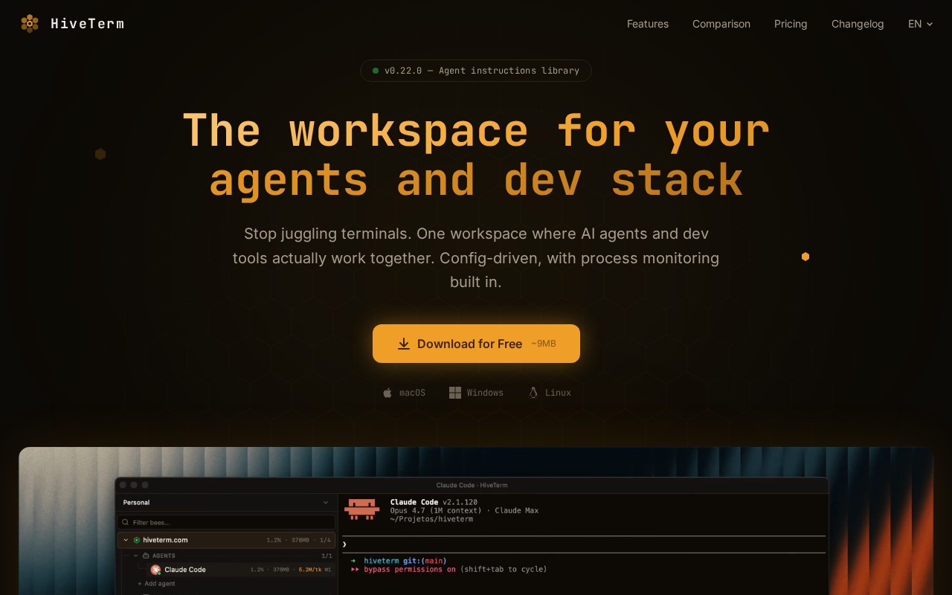This screenshot has height=595, width=952.
Task: Click the "1.2% · 378MB · 1/4" project stats
Action: pyautogui.click(x=298, y=540)
